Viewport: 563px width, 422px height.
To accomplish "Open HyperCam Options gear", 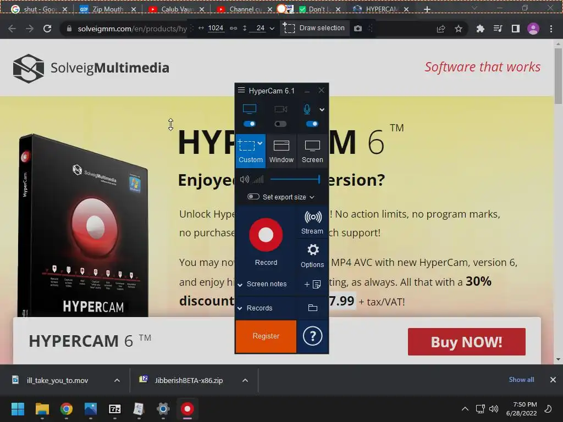I will 312,256.
